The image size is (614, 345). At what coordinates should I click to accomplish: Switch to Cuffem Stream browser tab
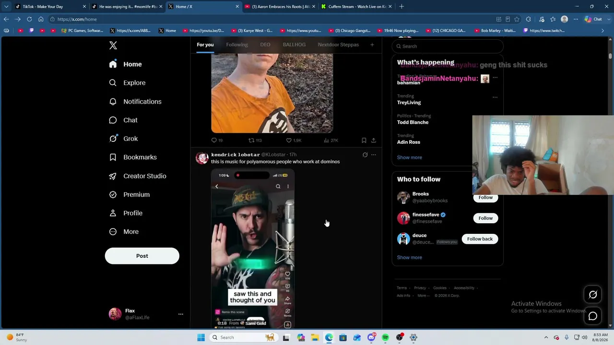click(x=356, y=7)
